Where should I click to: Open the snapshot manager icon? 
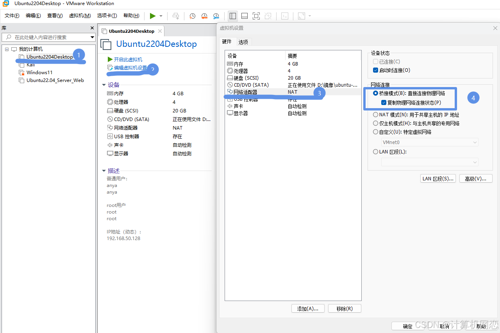pos(216,16)
